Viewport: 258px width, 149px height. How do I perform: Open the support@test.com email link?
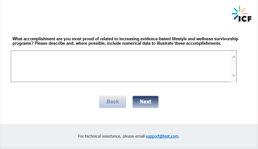pyautogui.click(x=162, y=136)
